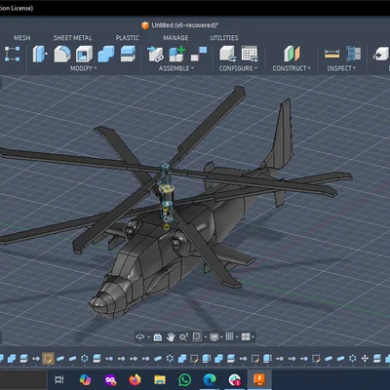Select the Offset Plane construct icon

coord(292,54)
